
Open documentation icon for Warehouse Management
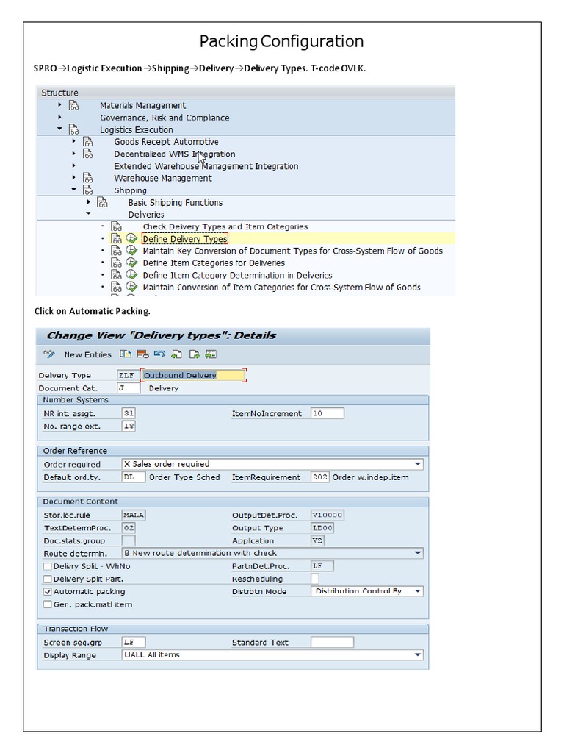(87, 178)
